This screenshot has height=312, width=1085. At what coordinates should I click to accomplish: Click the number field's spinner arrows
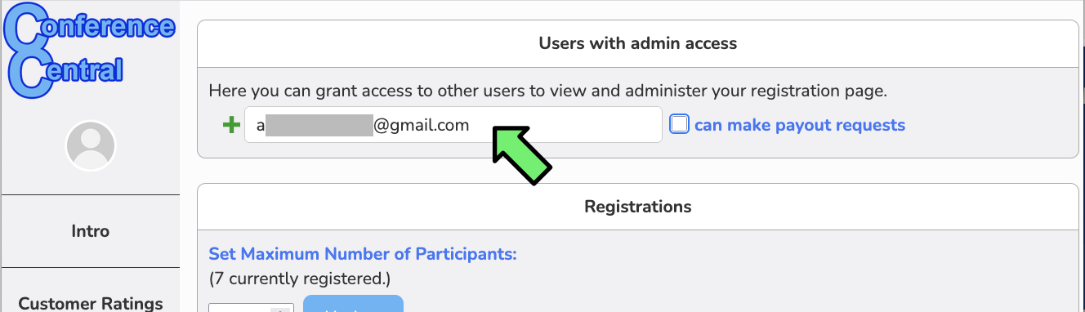283,310
